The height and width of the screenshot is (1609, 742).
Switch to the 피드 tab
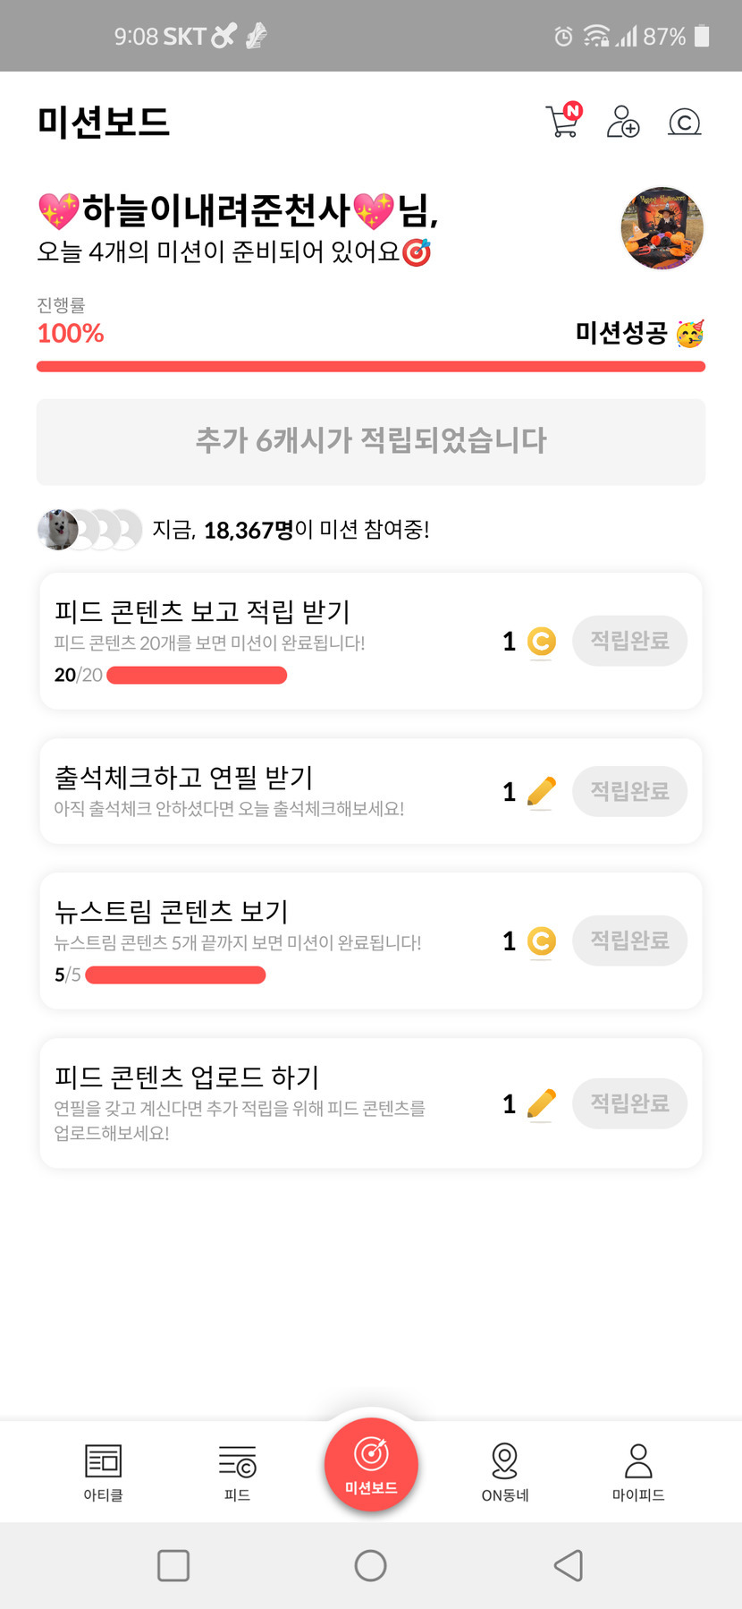(237, 1471)
